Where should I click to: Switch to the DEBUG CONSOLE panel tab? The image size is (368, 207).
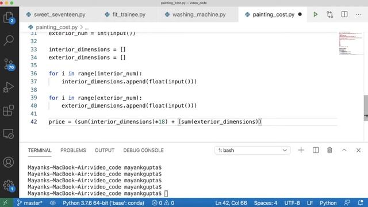[x=143, y=150]
